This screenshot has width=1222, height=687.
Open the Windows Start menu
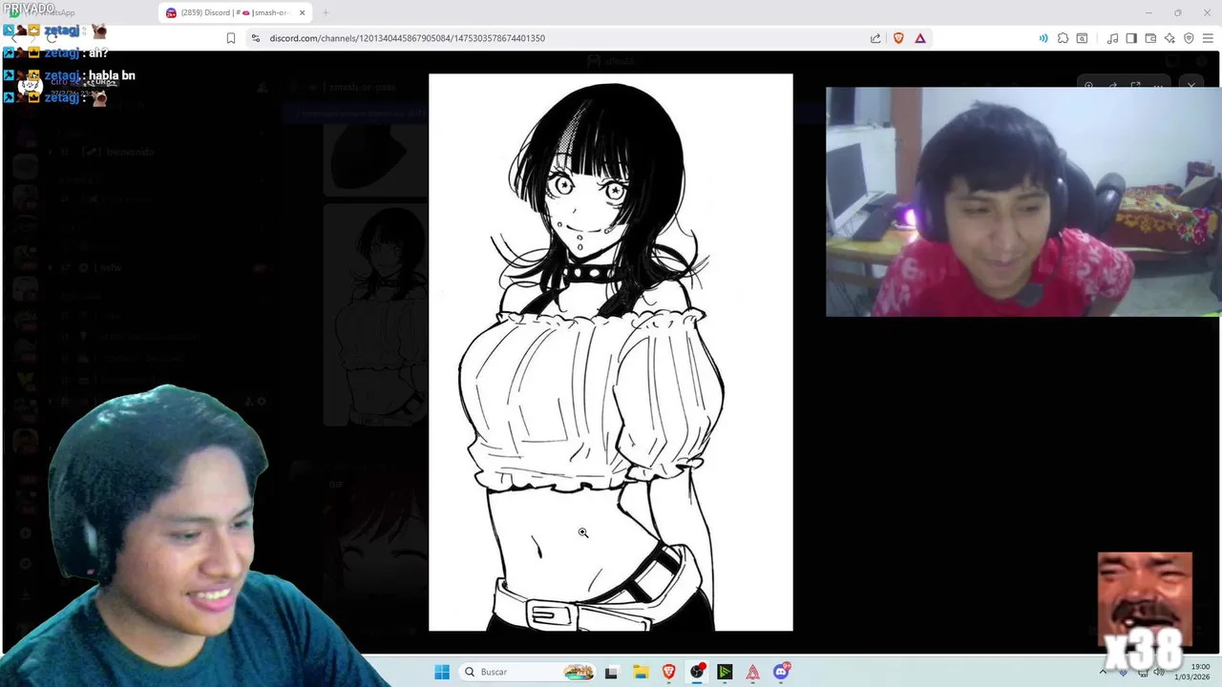pyautogui.click(x=442, y=672)
